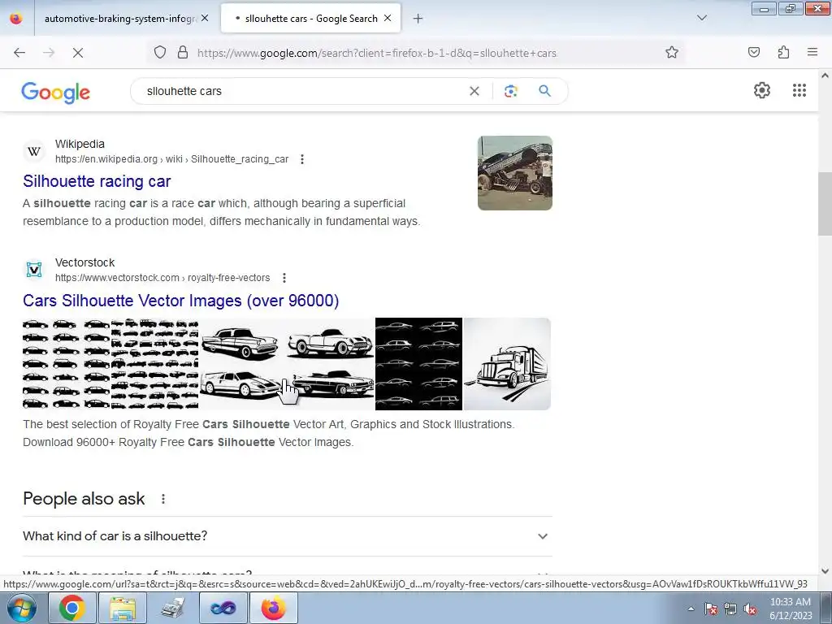Close the sllouhette cars Google Search tab
The height and width of the screenshot is (624, 832).
(388, 18)
